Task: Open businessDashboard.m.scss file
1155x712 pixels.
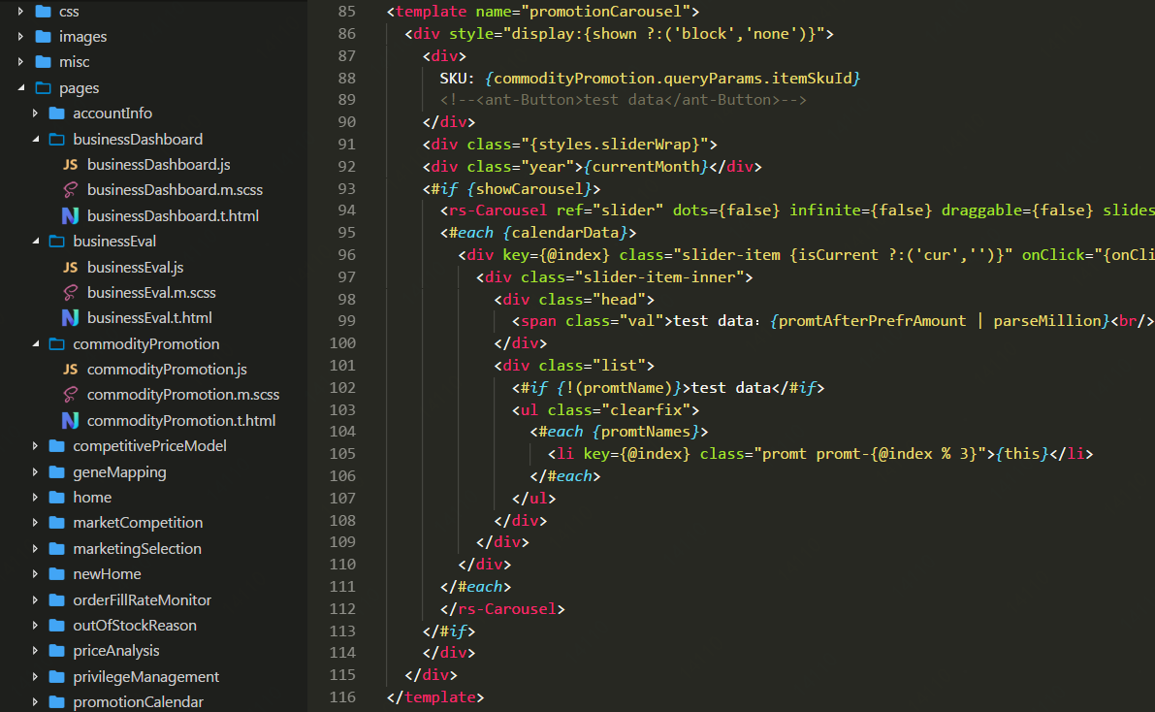Action: [x=175, y=189]
